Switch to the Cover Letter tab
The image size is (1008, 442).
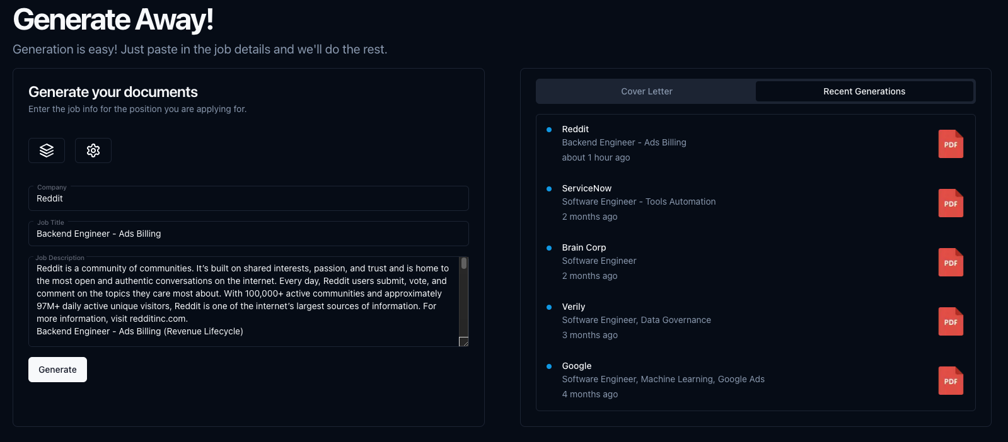click(647, 91)
